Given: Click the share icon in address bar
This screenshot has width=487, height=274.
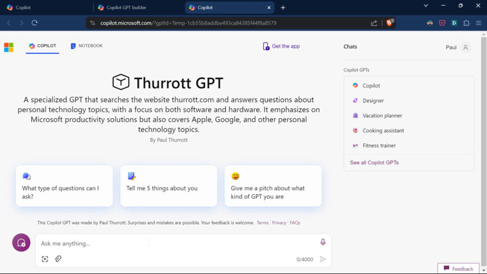Looking at the screenshot, I should pyautogui.click(x=374, y=23).
